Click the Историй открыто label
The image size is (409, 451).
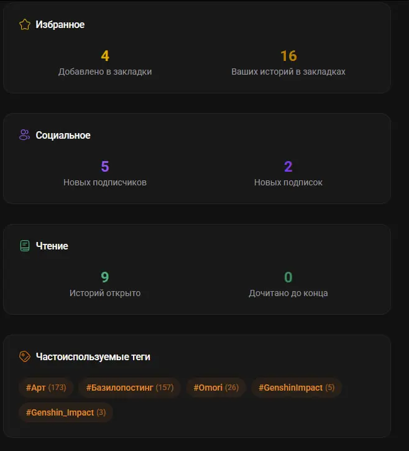point(105,293)
